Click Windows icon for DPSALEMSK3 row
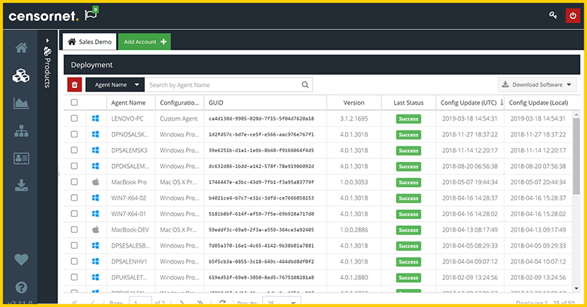This screenshot has width=587, height=307. click(96, 150)
